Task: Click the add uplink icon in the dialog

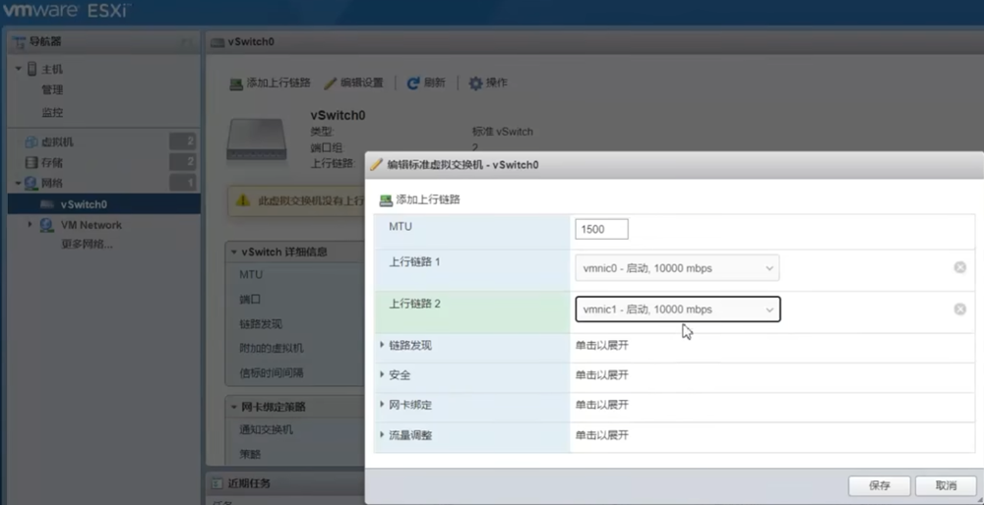Action: pyautogui.click(x=386, y=200)
